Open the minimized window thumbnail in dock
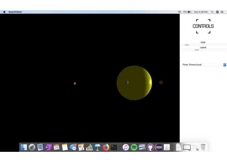 point(187,147)
